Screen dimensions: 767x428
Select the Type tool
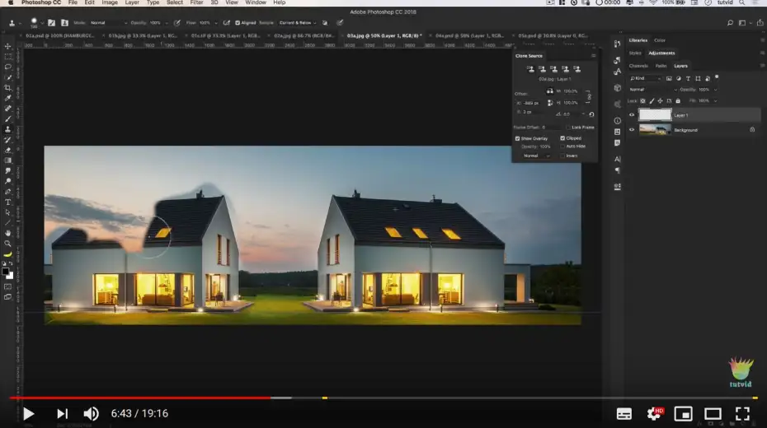[x=7, y=202]
